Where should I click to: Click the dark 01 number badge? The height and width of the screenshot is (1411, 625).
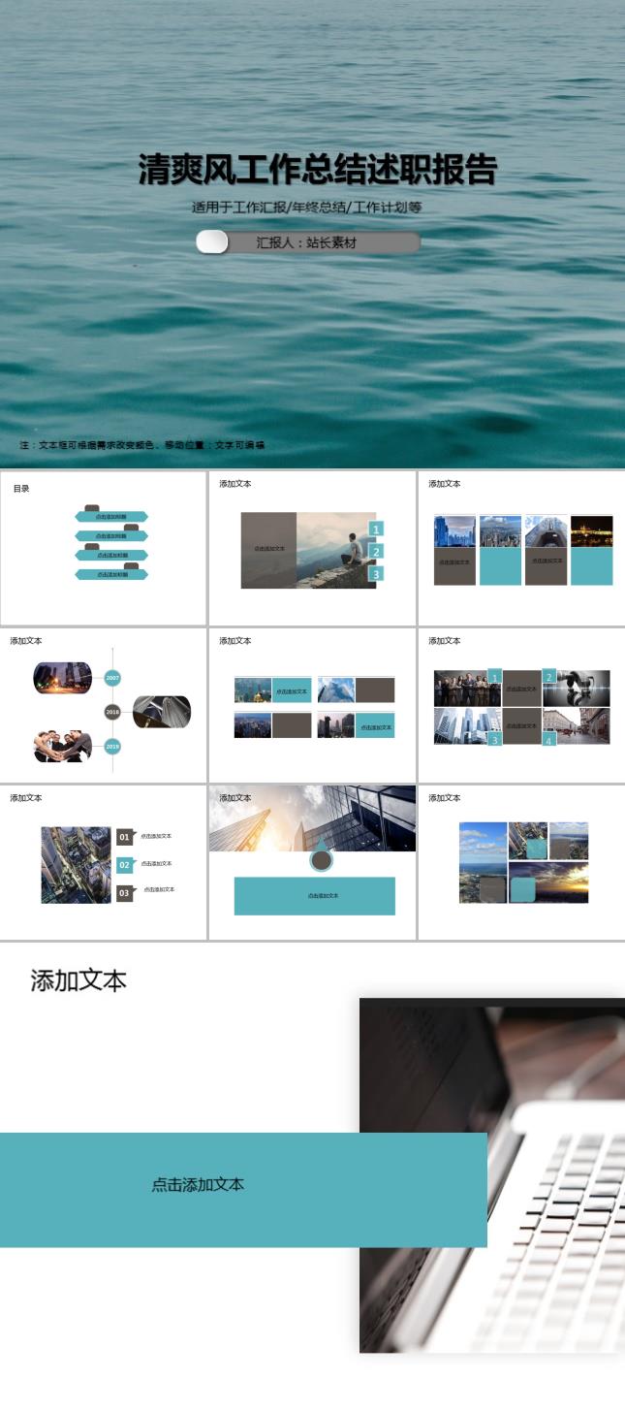[x=124, y=837]
